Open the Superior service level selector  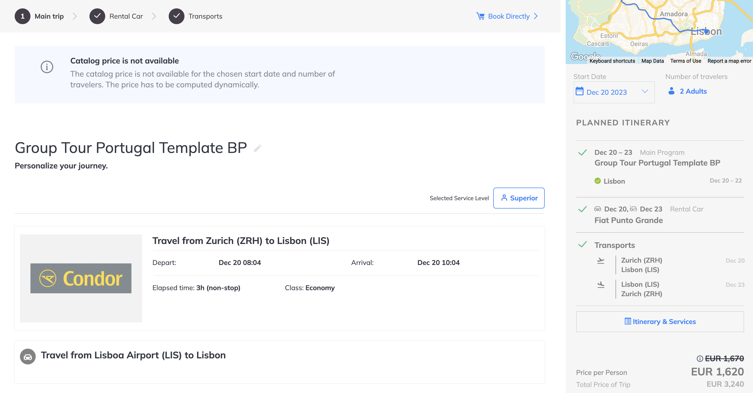(x=518, y=198)
